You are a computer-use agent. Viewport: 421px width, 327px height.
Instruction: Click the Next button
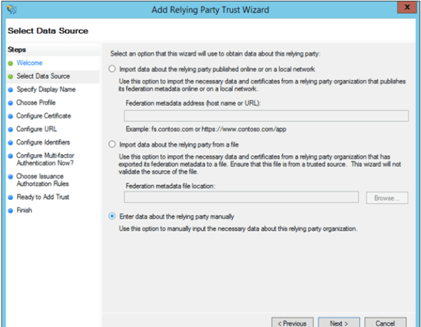pos(339,323)
